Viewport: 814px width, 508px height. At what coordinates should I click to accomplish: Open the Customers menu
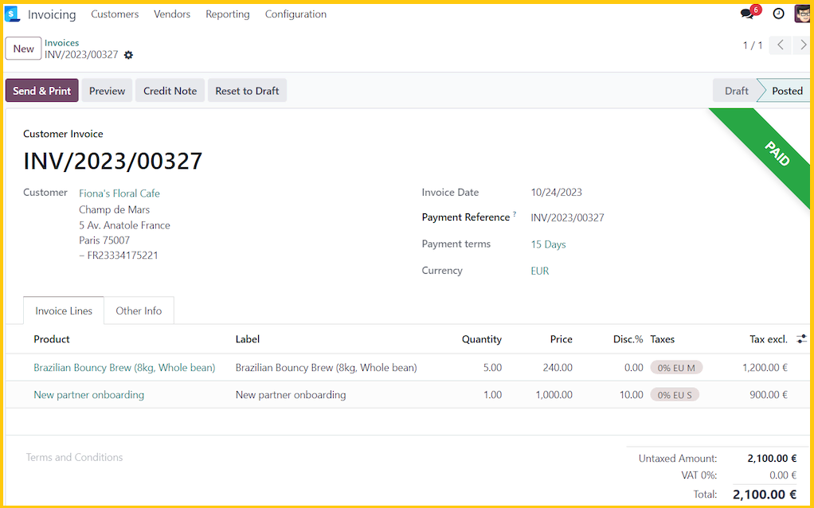coord(115,14)
